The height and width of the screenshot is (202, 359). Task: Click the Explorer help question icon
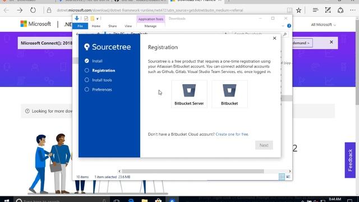pos(289,26)
